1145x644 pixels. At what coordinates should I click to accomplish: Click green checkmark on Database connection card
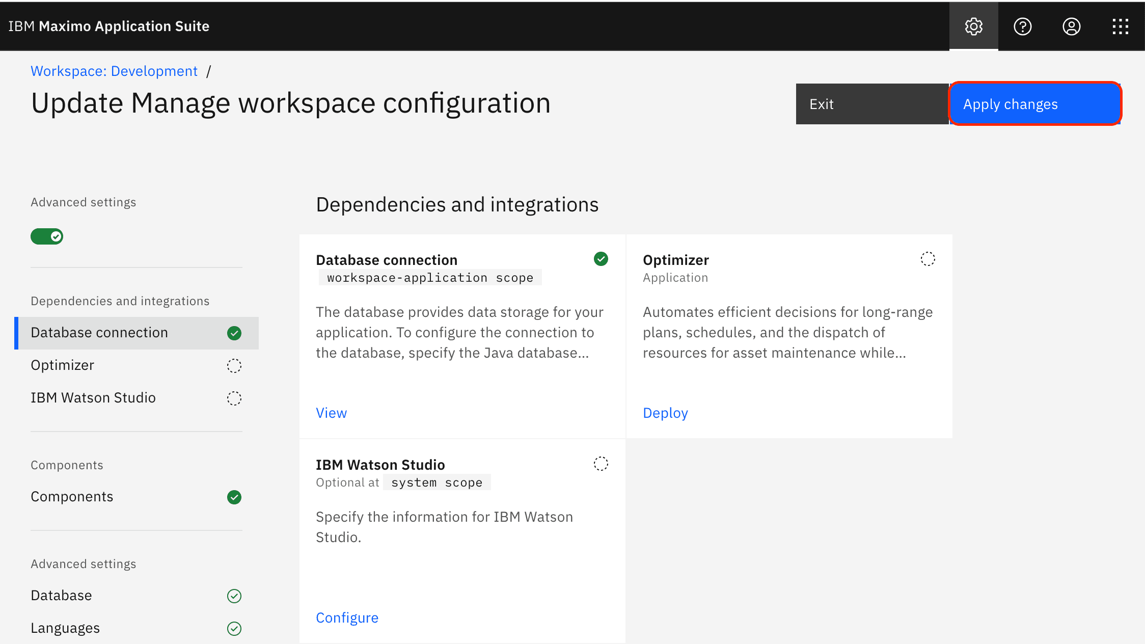coord(601,259)
